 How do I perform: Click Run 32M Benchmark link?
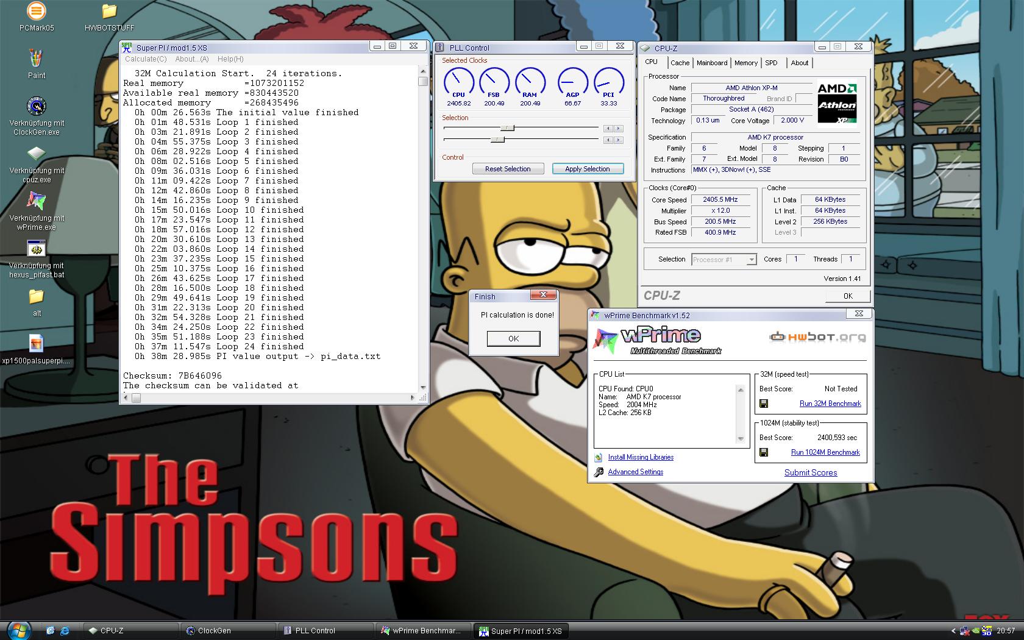click(830, 404)
